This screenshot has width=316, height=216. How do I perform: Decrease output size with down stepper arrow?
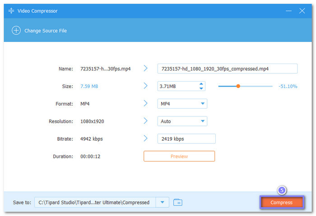(x=201, y=88)
